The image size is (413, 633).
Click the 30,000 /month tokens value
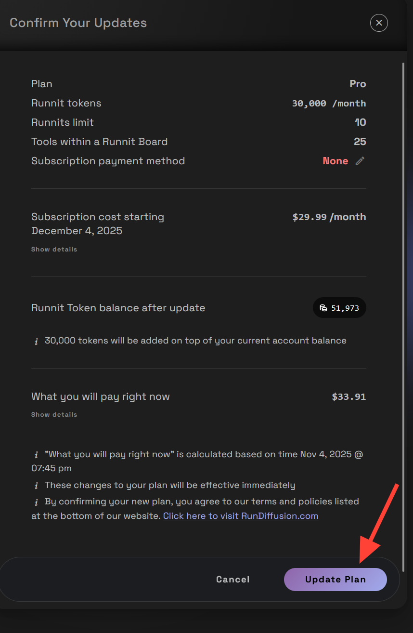[x=329, y=104]
